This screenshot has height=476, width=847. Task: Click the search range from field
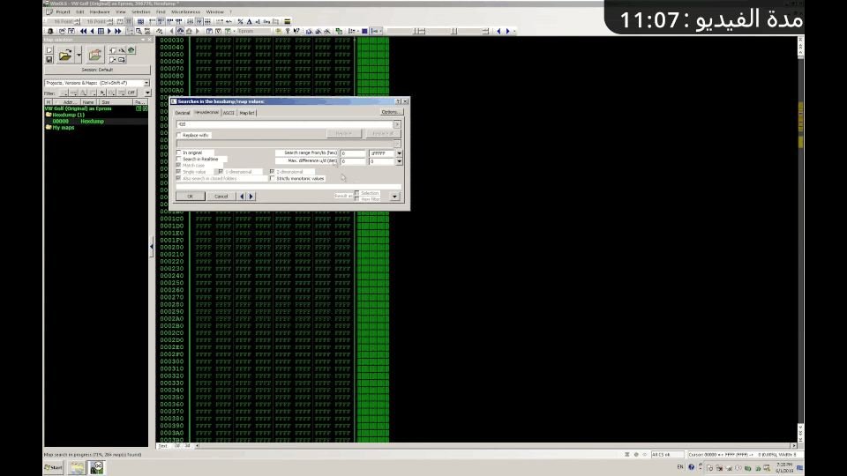pos(353,153)
